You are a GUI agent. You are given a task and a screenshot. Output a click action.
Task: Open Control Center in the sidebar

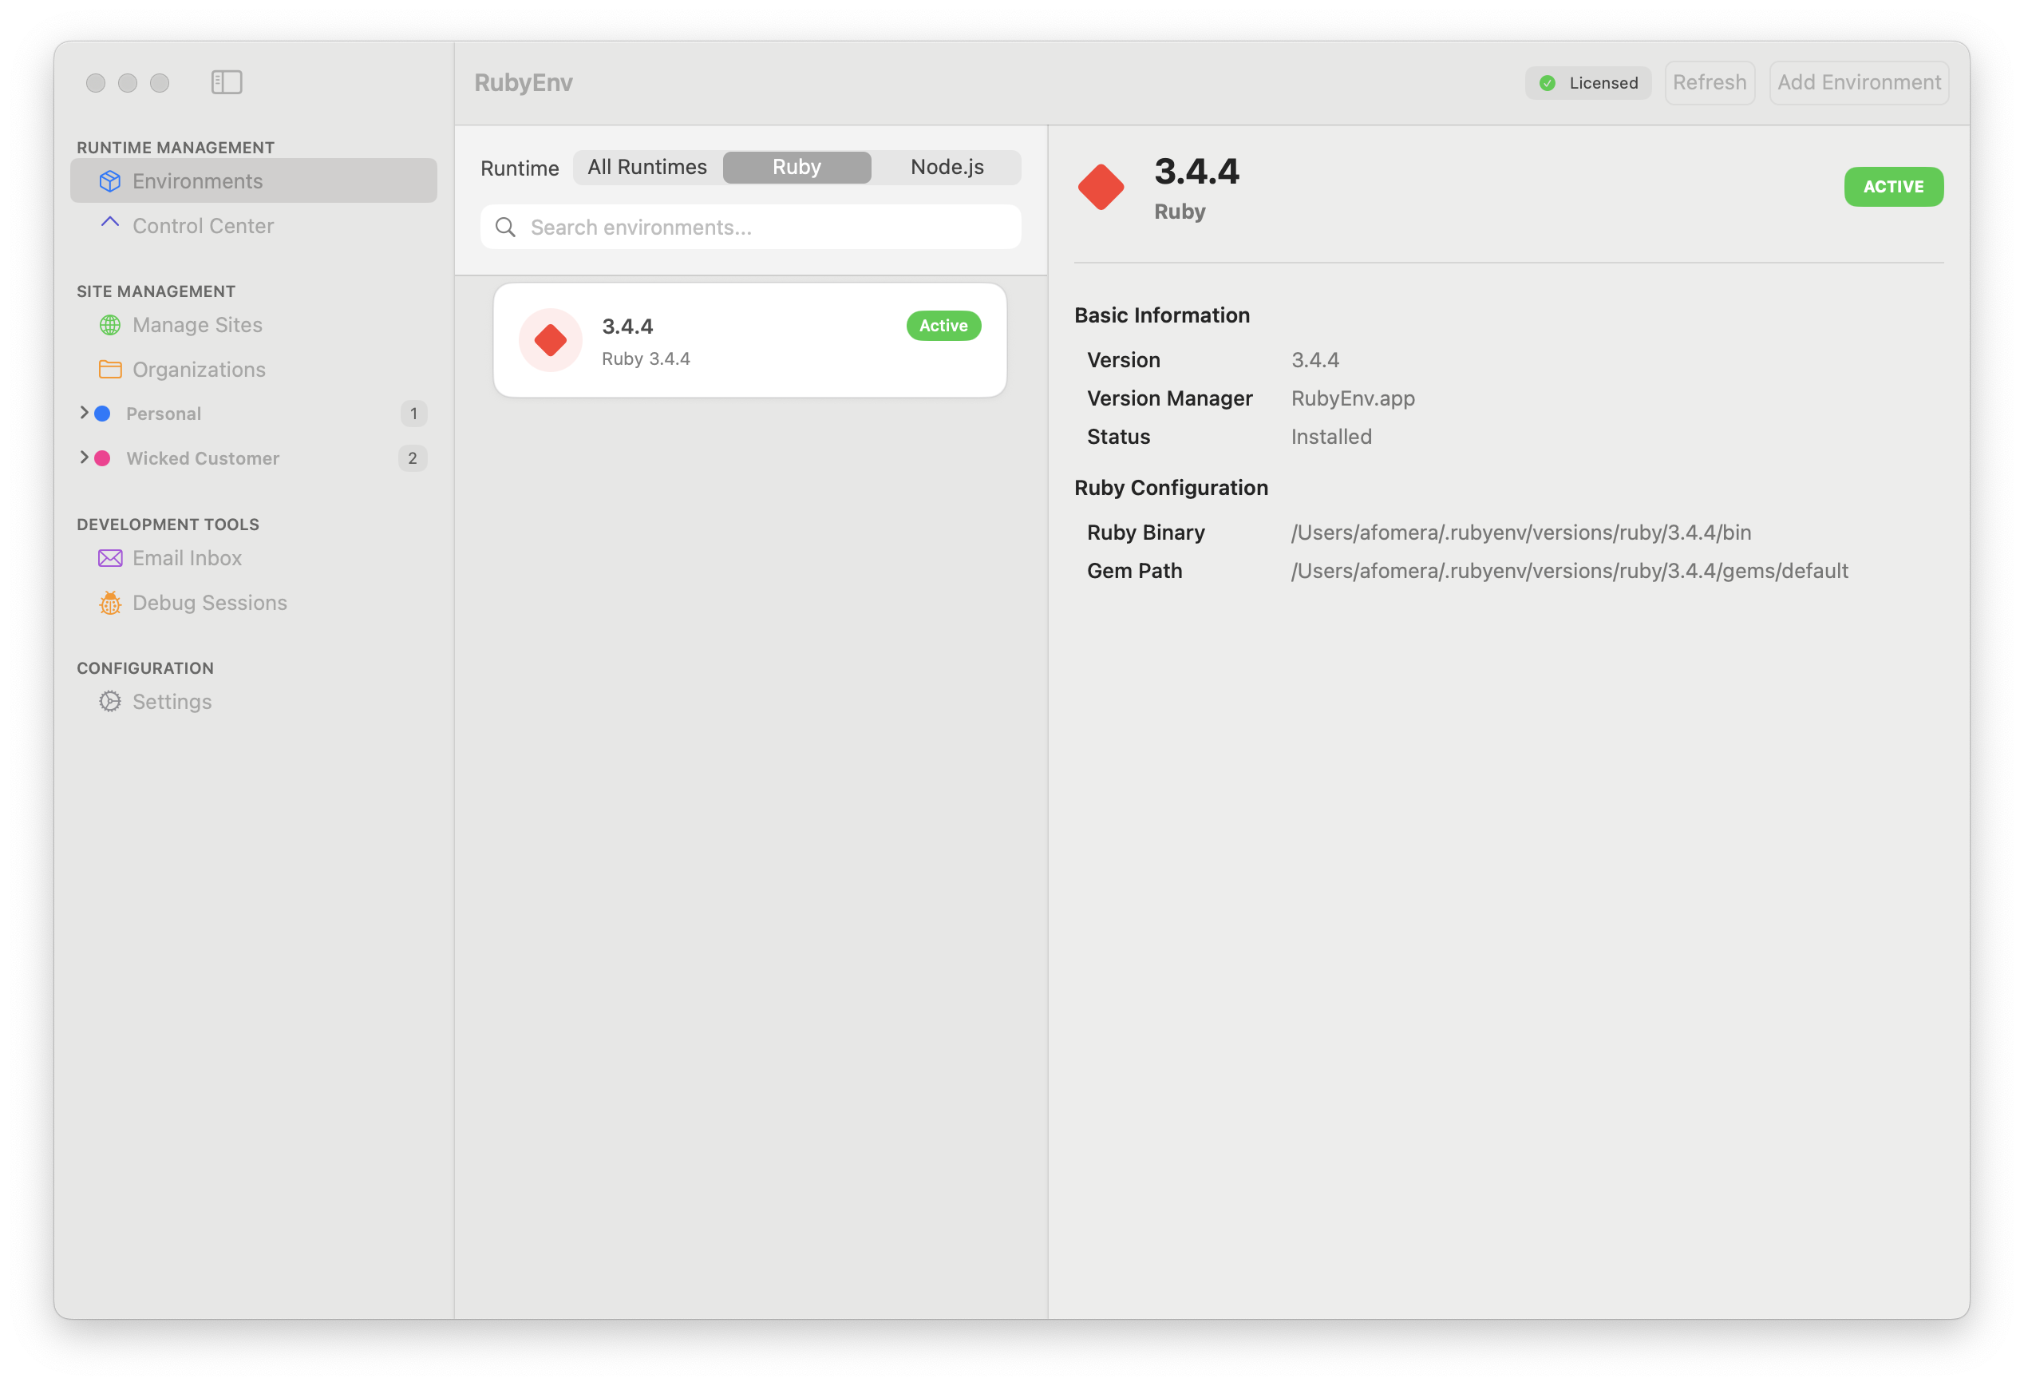pyautogui.click(x=254, y=226)
